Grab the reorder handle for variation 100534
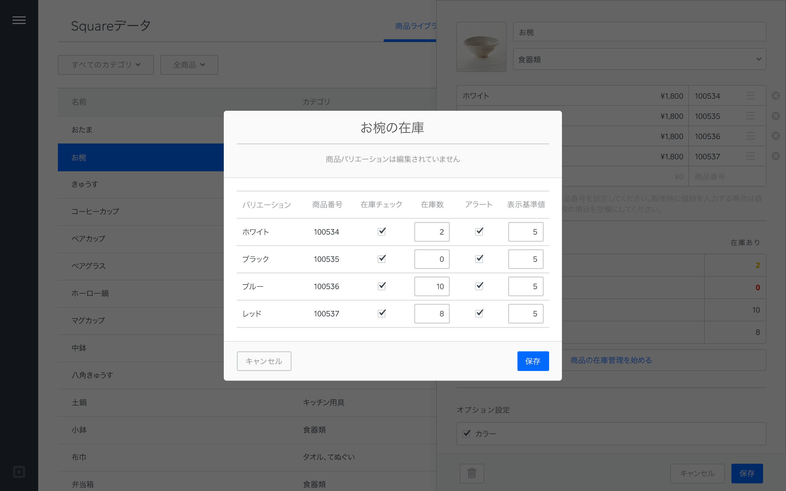This screenshot has height=491, width=786. click(750, 96)
